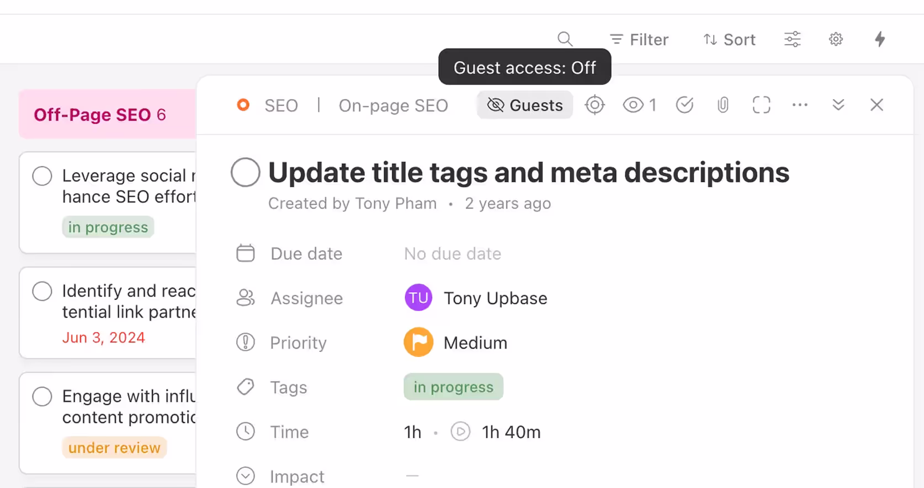Go to On-page SEO breadcrumb
Screen dimensions: 924x488
393,105
